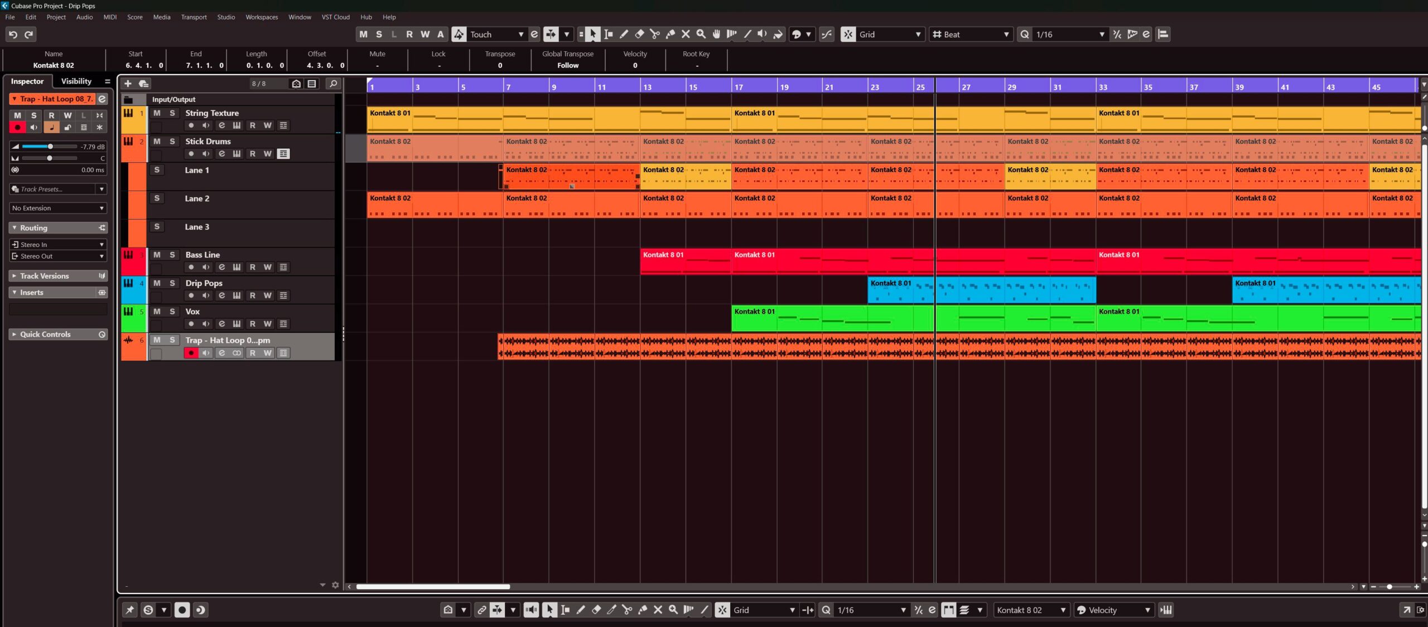Select the Color paint bucket tool
Screen dimensions: 1428x627
click(778, 34)
